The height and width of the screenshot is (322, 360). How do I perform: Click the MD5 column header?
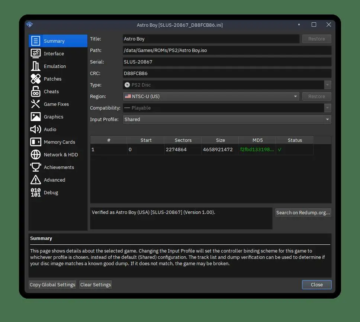pyautogui.click(x=257, y=140)
